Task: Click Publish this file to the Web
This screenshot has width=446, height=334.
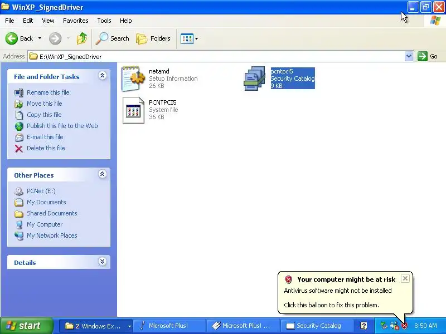Action: tap(62, 126)
